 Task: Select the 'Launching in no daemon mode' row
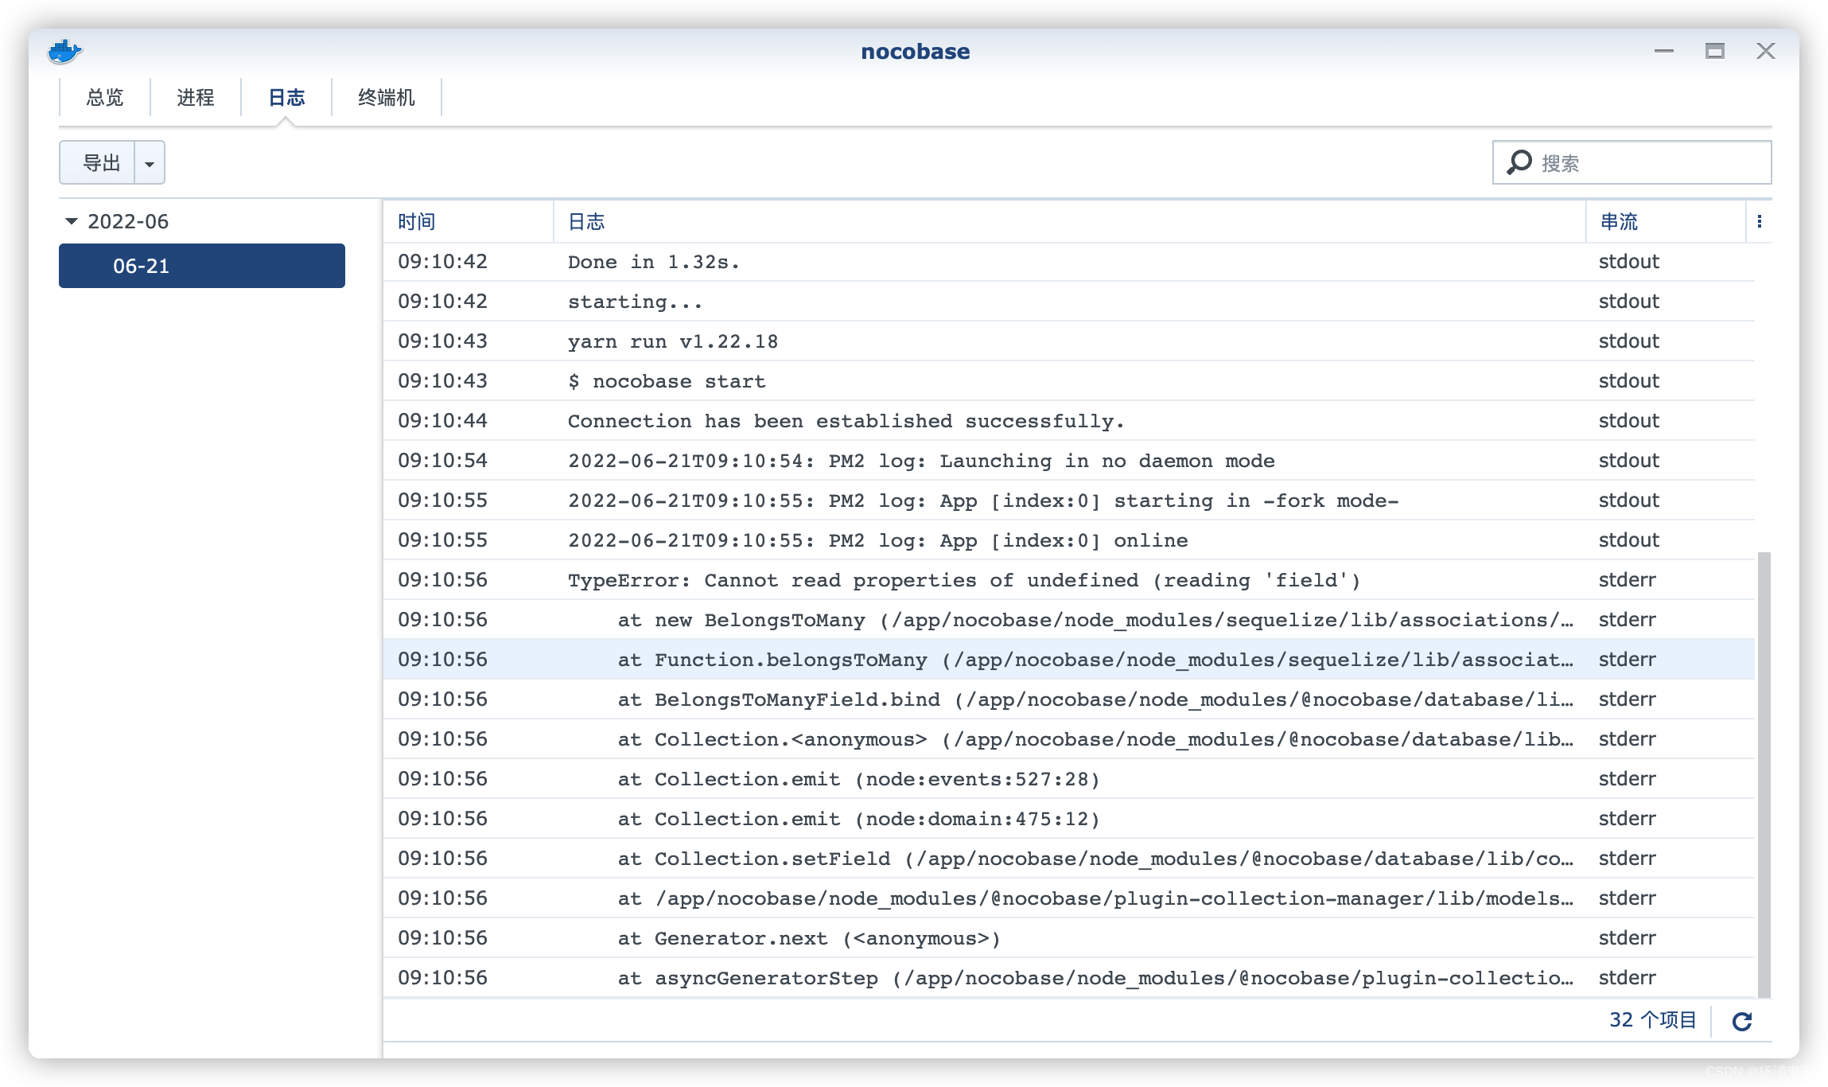1069,461
